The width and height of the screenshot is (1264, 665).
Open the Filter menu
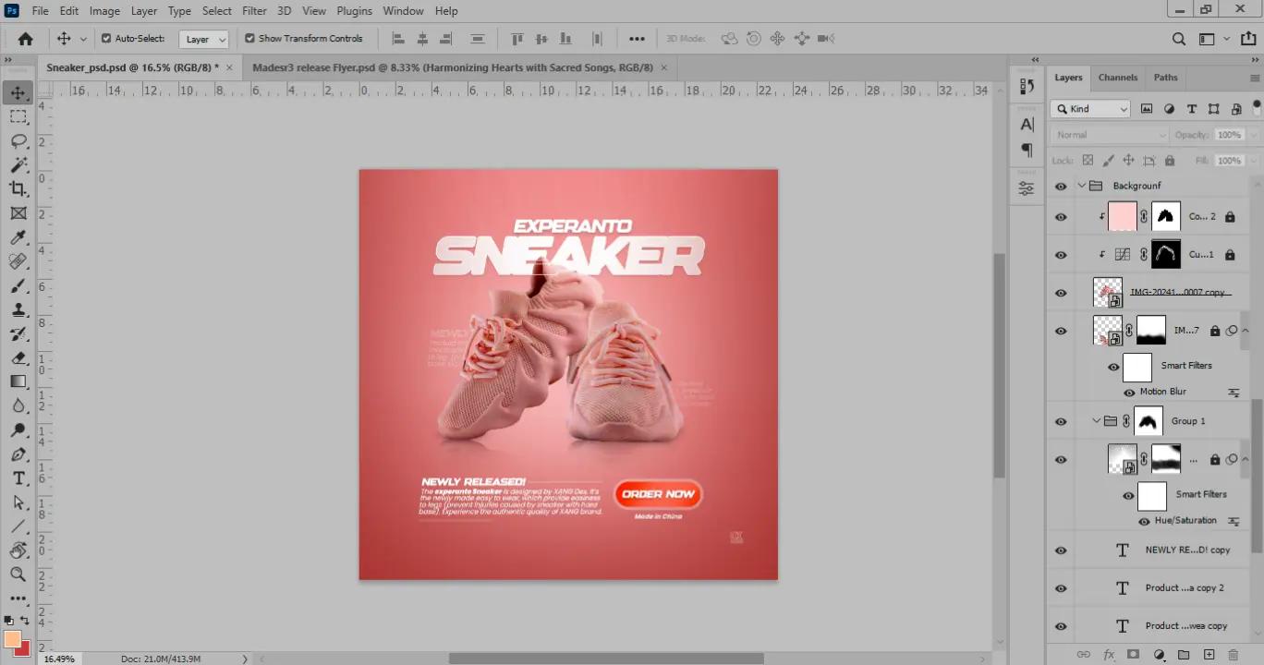click(254, 11)
